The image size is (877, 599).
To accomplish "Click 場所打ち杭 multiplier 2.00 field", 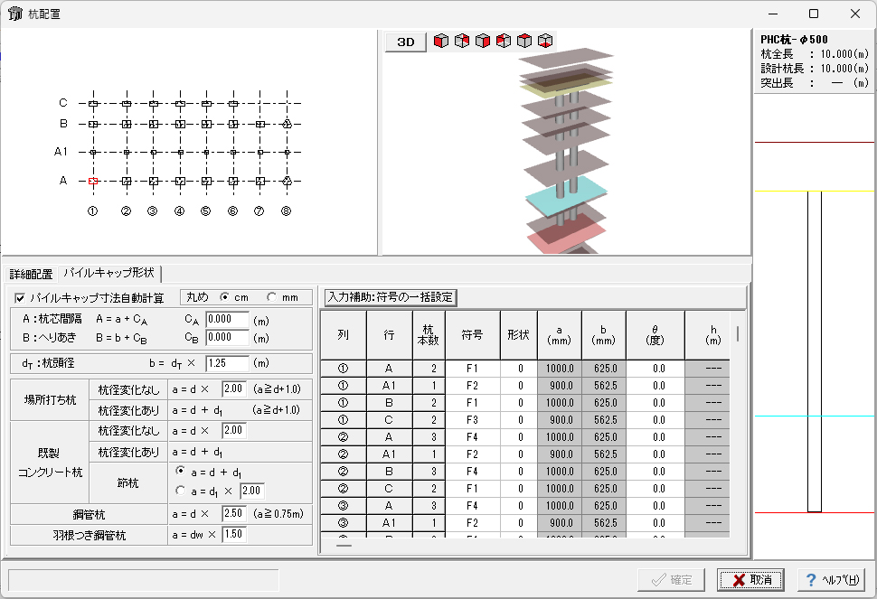I will 234,388.
